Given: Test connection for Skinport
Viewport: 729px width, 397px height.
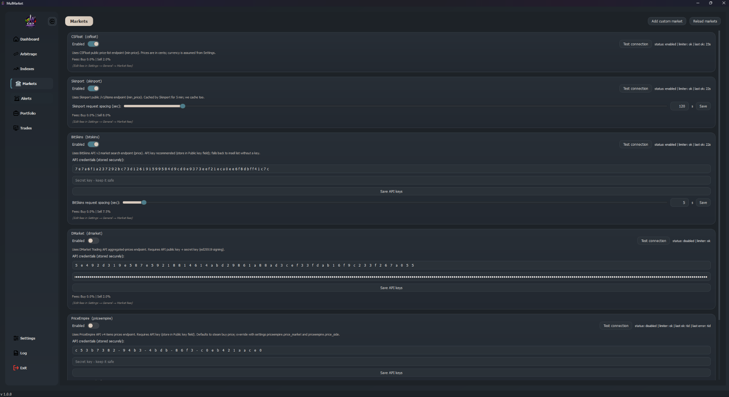Looking at the screenshot, I should [636, 89].
